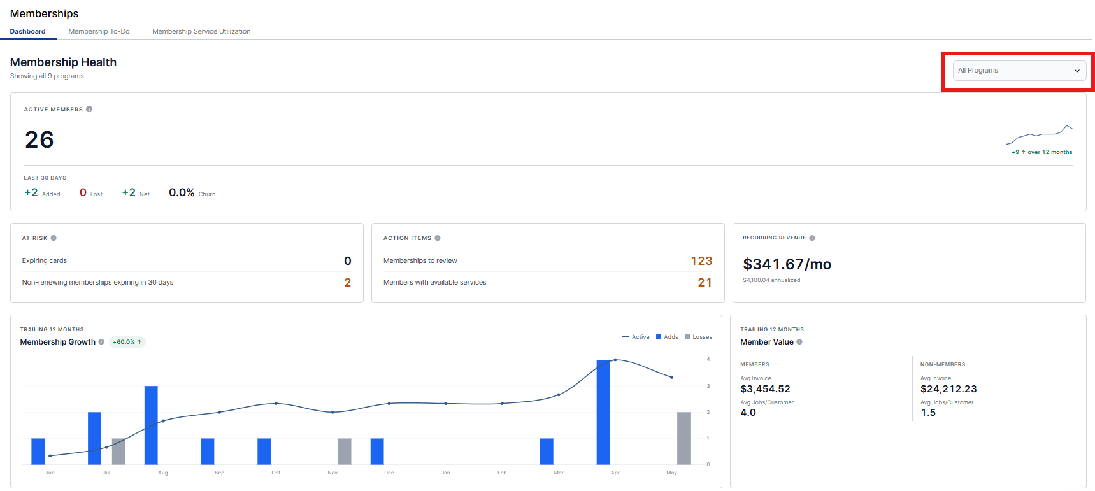Click the 12-month active members sparkline
Image resolution: width=1095 pixels, height=491 pixels.
coord(1039,134)
